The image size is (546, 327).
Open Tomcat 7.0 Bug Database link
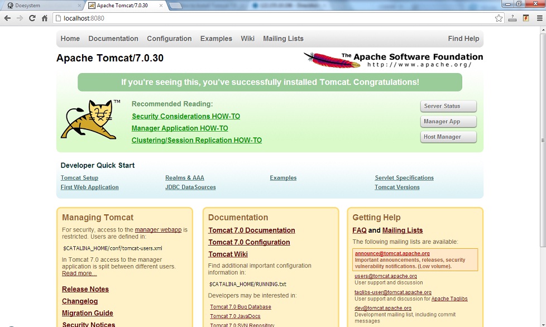point(241,307)
